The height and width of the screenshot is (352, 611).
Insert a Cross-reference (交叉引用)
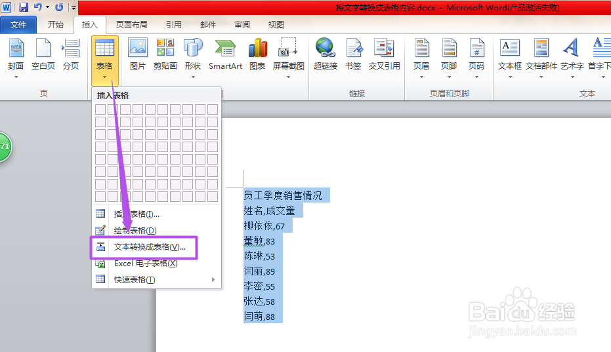(384, 54)
